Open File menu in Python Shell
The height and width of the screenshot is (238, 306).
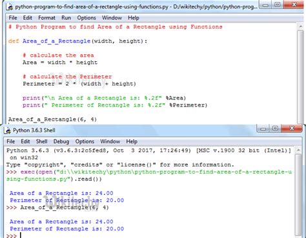11,141
